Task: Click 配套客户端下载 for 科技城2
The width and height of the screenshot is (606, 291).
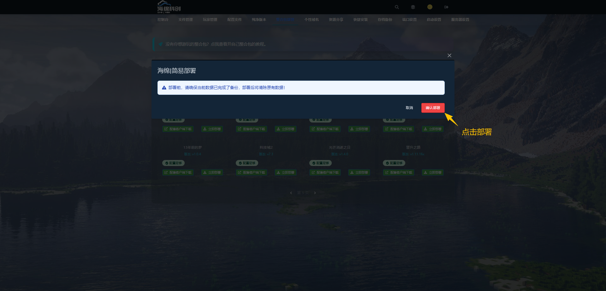Action: point(251,173)
